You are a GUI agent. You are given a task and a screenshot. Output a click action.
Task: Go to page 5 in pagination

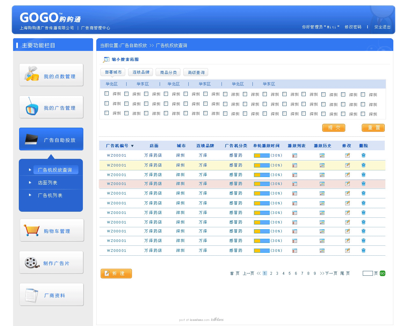[289, 273]
